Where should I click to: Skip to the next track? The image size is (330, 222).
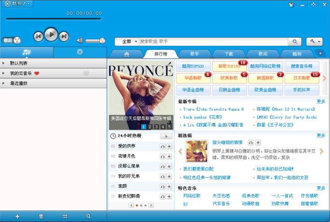(x=64, y=36)
